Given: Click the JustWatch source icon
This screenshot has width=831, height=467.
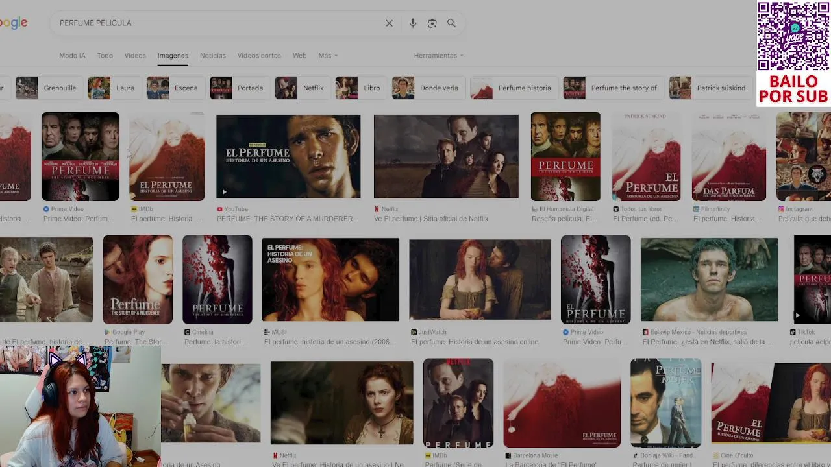Looking at the screenshot, I should (414, 332).
